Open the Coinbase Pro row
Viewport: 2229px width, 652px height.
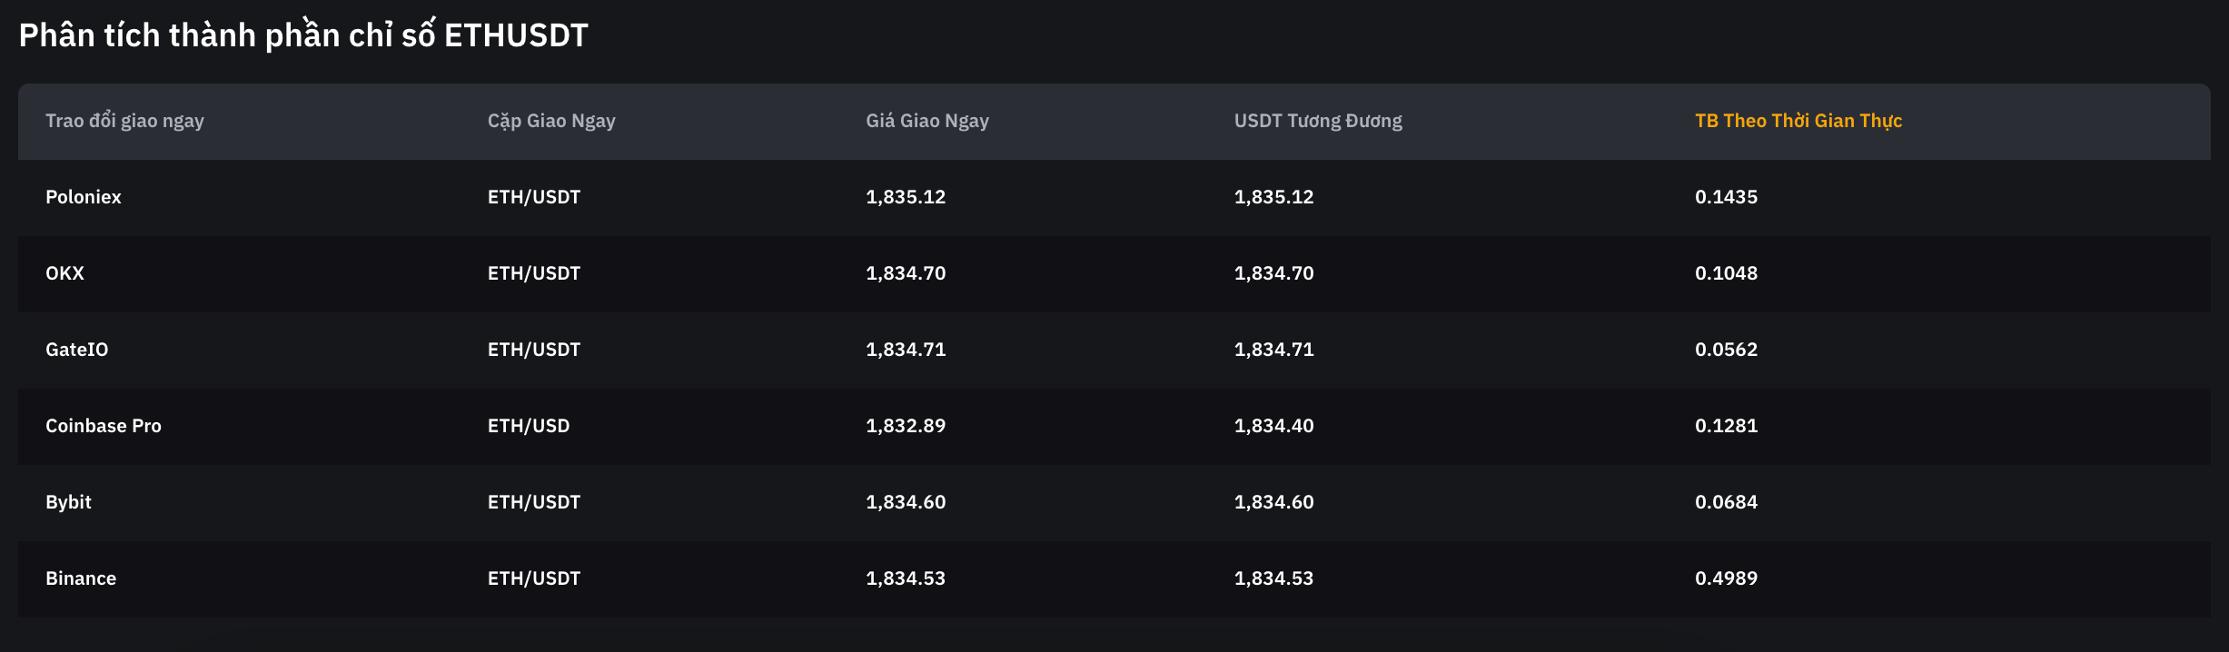(103, 426)
